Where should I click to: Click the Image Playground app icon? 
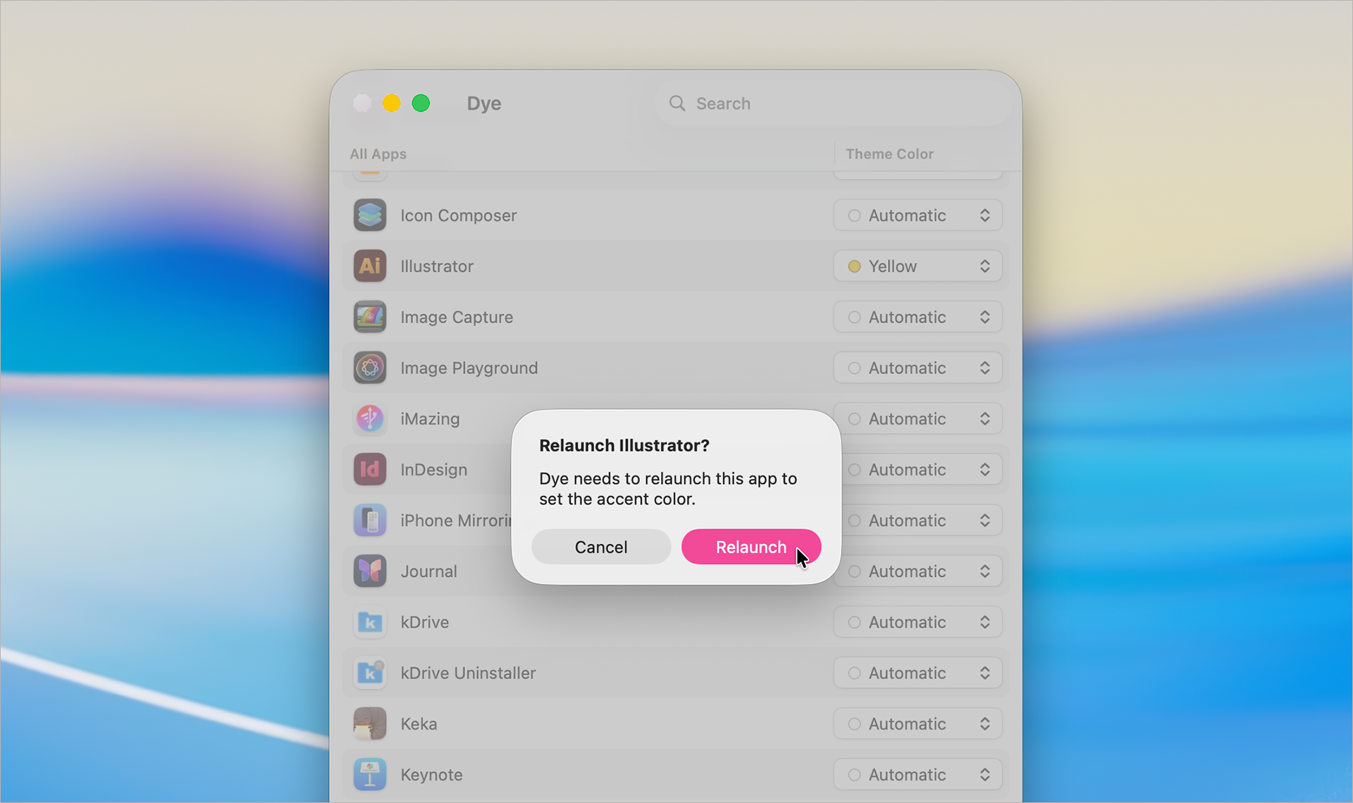point(369,367)
